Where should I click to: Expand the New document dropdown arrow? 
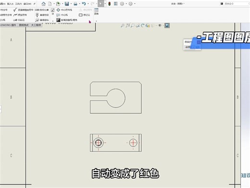[x=54, y=4]
